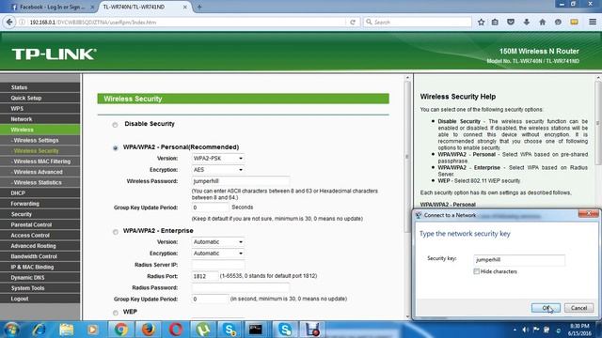Open the Network sidebar menu

click(40, 119)
